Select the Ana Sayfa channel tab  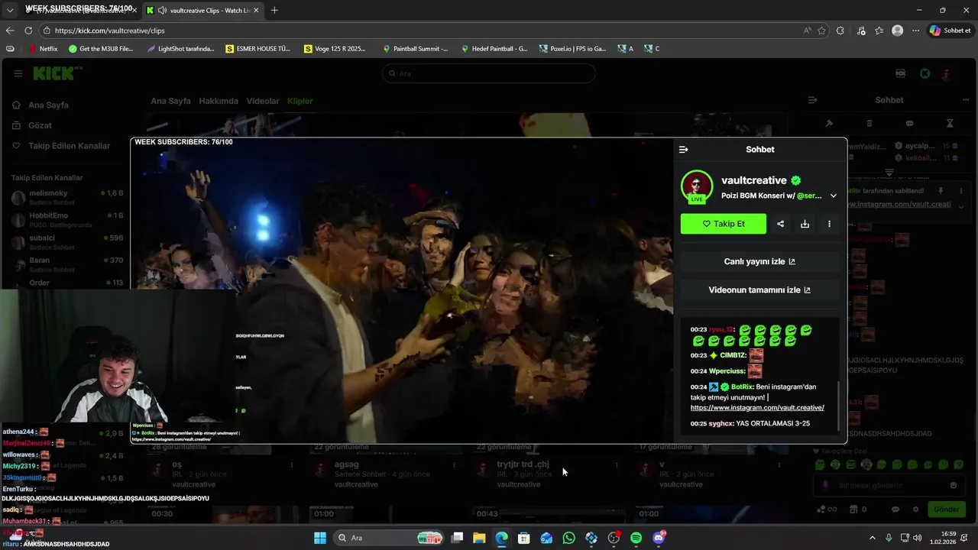click(170, 101)
